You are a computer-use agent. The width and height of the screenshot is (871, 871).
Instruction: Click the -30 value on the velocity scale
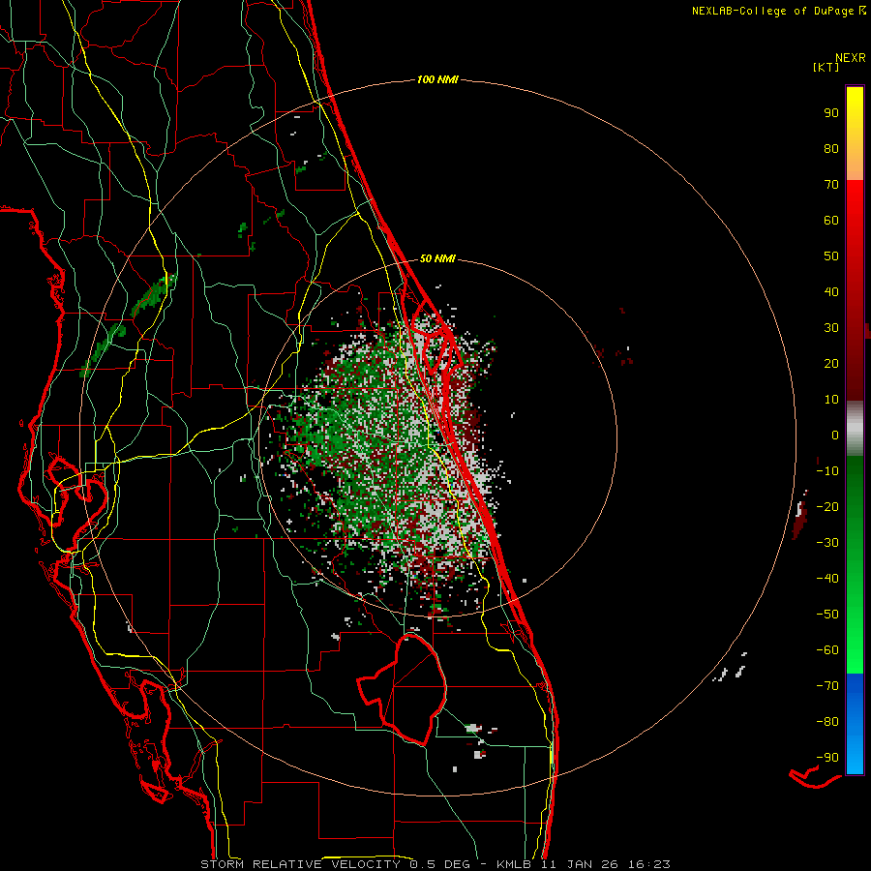tap(827, 543)
